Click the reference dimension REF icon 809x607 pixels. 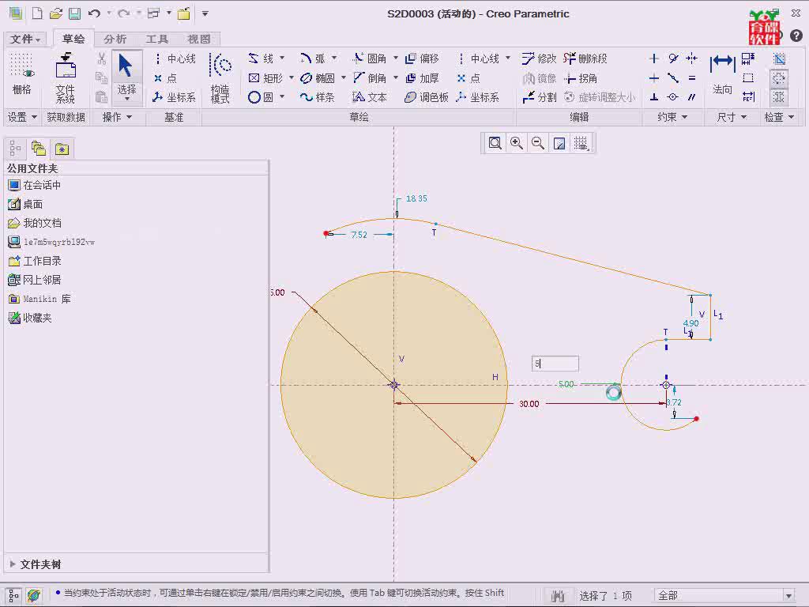pyautogui.click(x=748, y=97)
